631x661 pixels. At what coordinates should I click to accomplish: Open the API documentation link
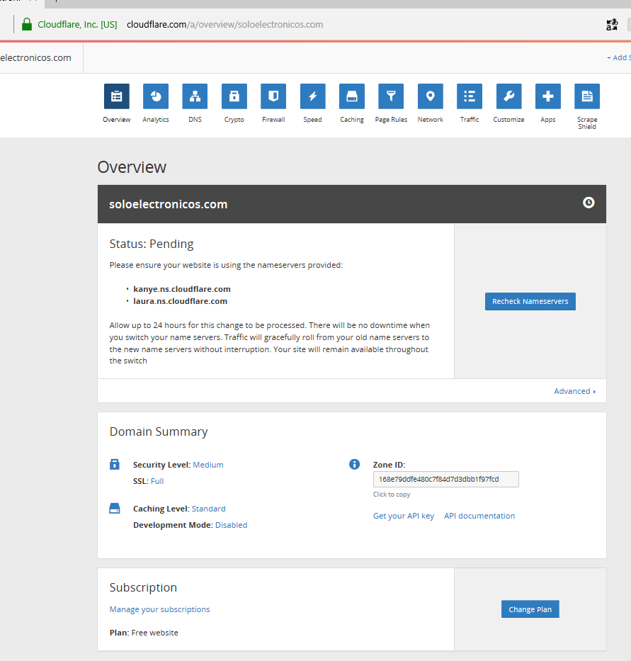(x=479, y=516)
